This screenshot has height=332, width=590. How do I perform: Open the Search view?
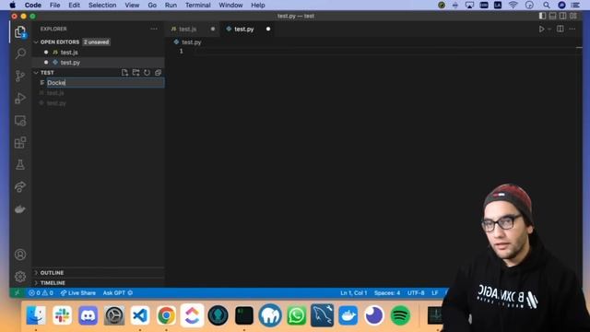tap(20, 53)
